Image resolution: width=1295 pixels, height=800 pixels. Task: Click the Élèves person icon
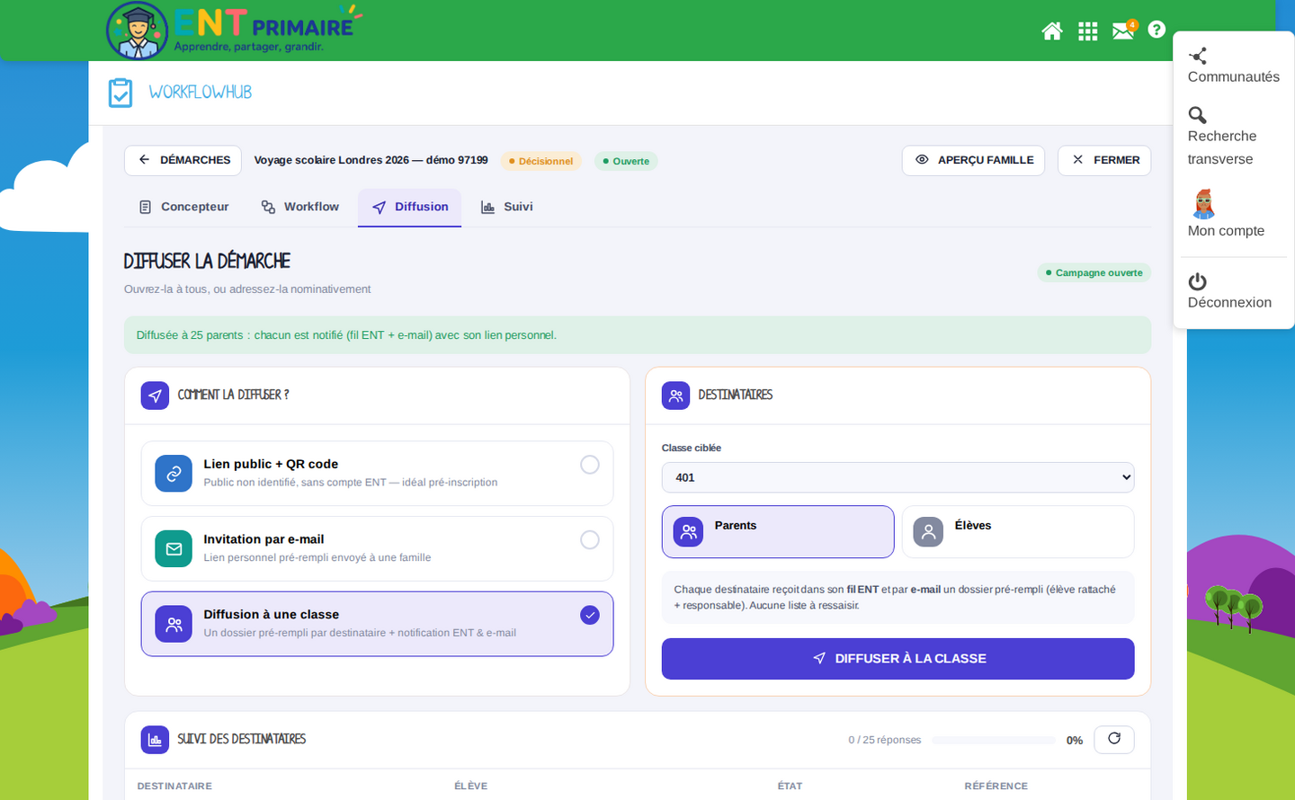click(928, 532)
